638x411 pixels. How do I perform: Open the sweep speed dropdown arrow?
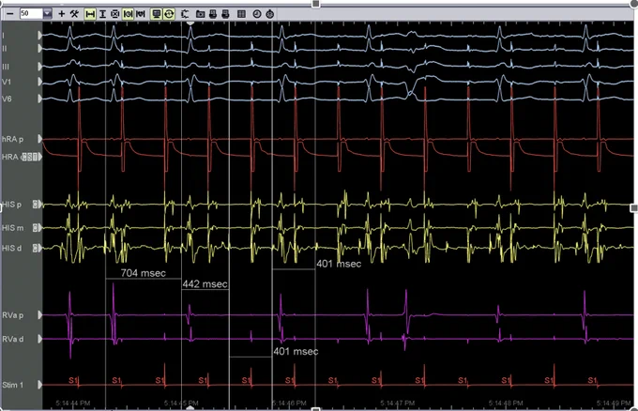(48, 13)
